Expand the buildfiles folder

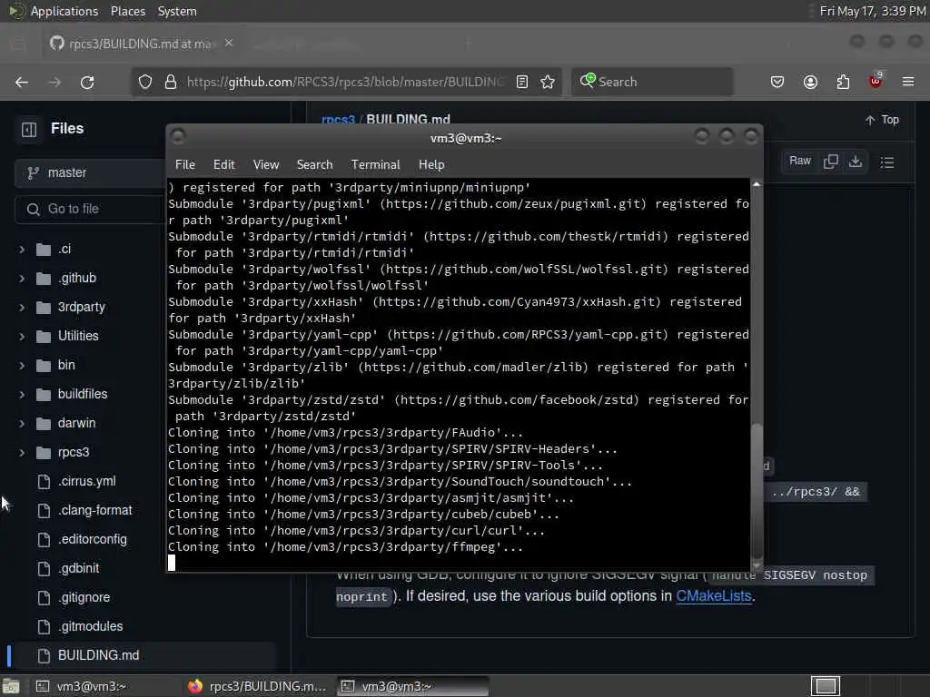click(22, 395)
